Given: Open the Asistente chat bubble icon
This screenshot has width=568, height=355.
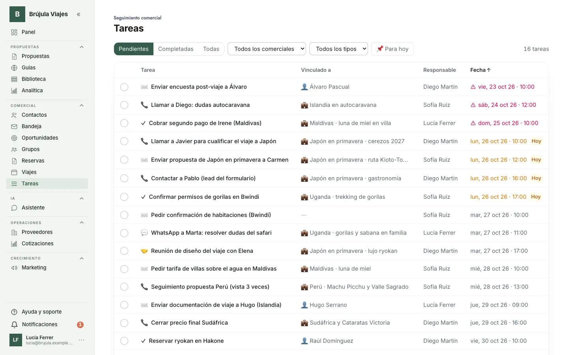Looking at the screenshot, I should (x=14, y=208).
